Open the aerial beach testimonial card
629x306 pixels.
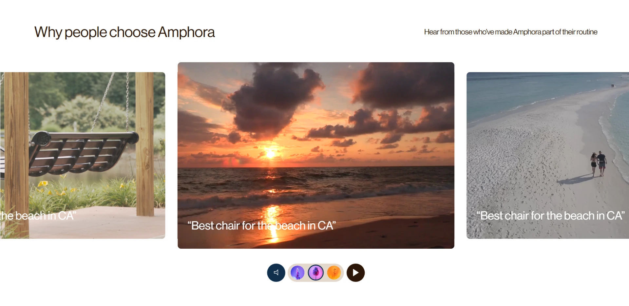point(548,155)
